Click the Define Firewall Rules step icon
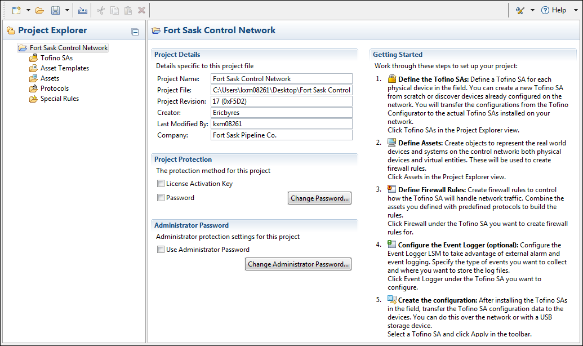583x346 pixels. 392,189
